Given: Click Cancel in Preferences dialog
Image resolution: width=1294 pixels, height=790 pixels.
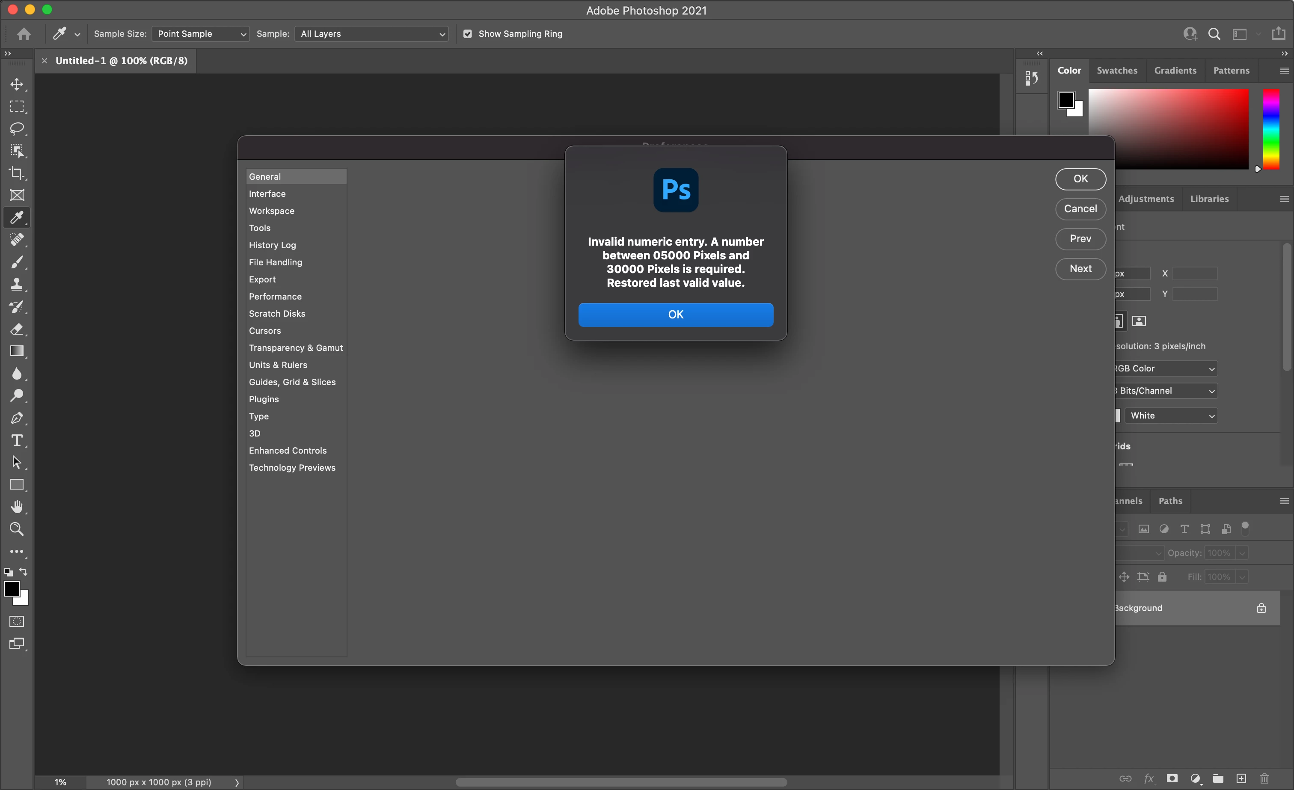Looking at the screenshot, I should point(1080,209).
